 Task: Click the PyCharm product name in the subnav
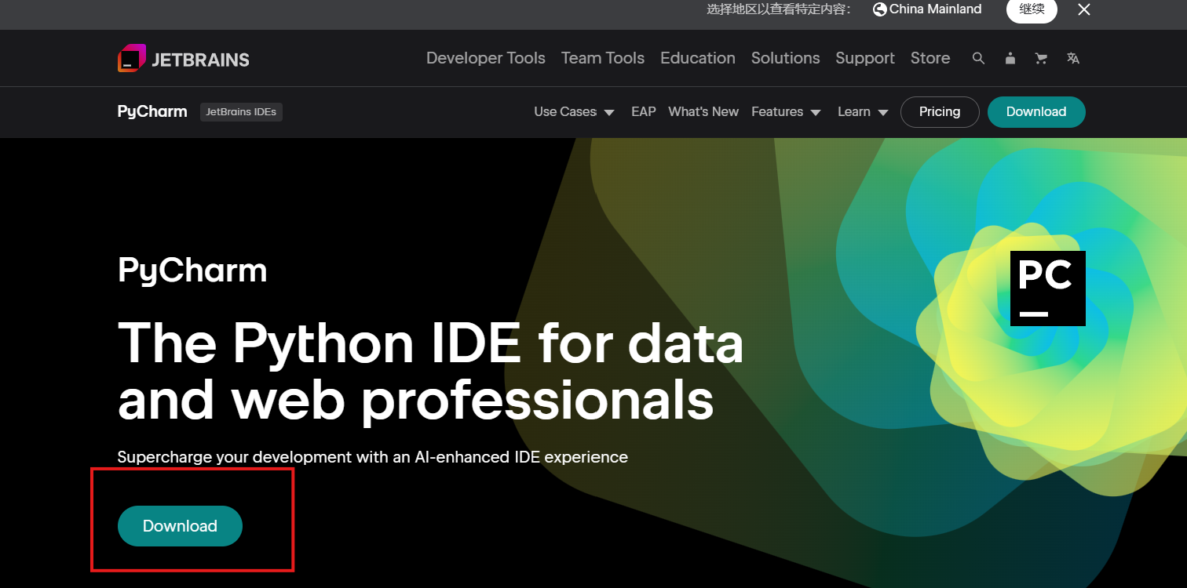[152, 111]
